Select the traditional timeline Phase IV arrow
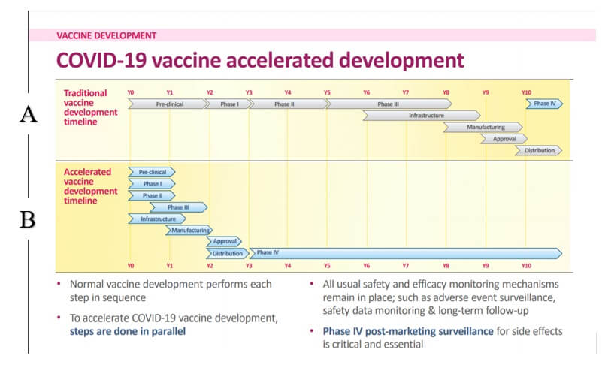 (544, 104)
